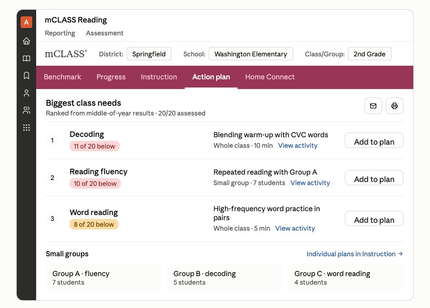Open Individual plans in Instruction link
This screenshot has width=430, height=308.
click(354, 254)
